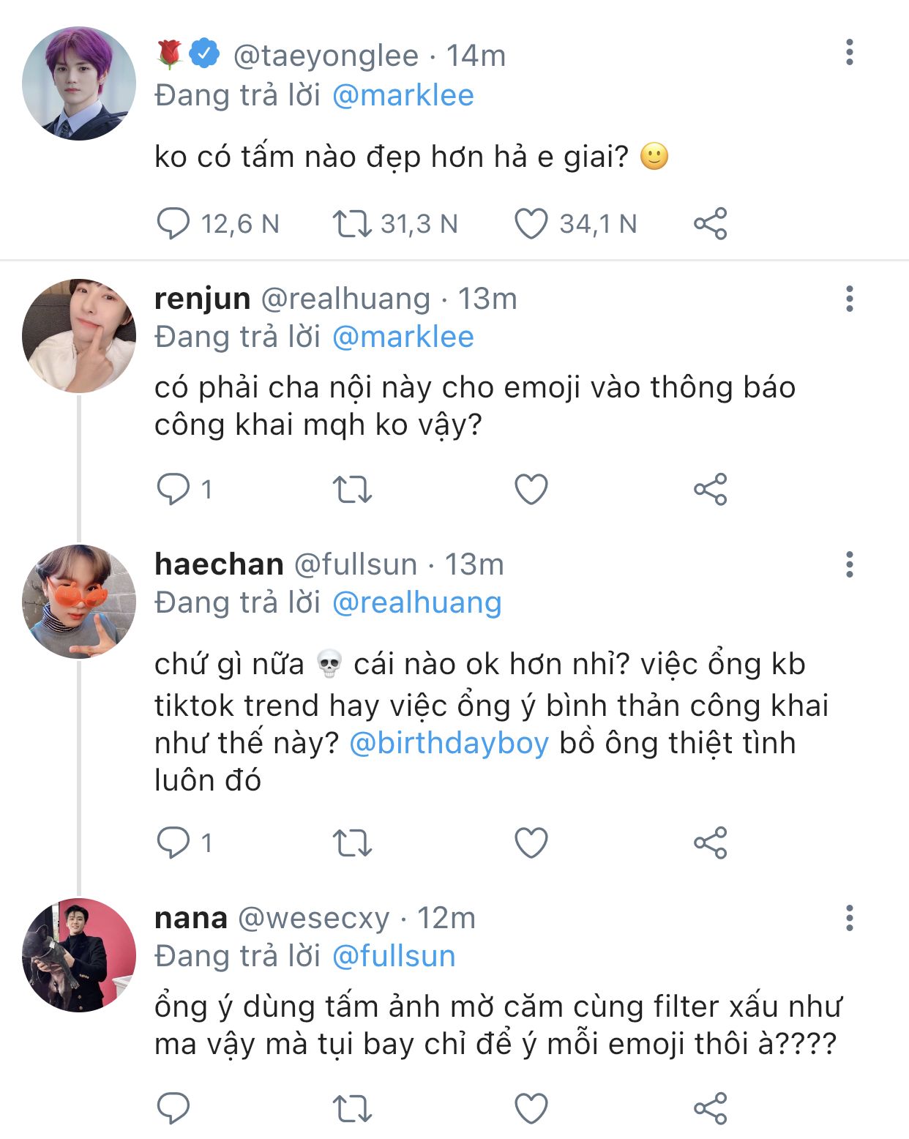Like taeyonglee's tweet

click(x=531, y=224)
